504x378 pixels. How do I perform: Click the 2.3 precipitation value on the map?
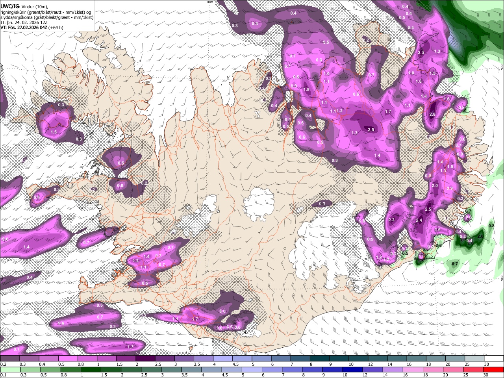421,53
